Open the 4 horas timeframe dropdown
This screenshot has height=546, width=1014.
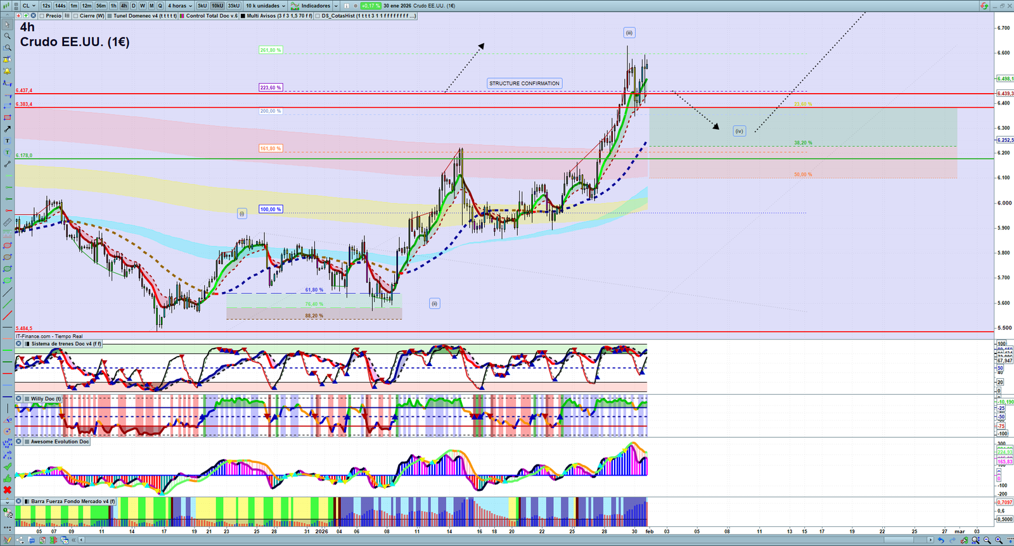point(180,6)
